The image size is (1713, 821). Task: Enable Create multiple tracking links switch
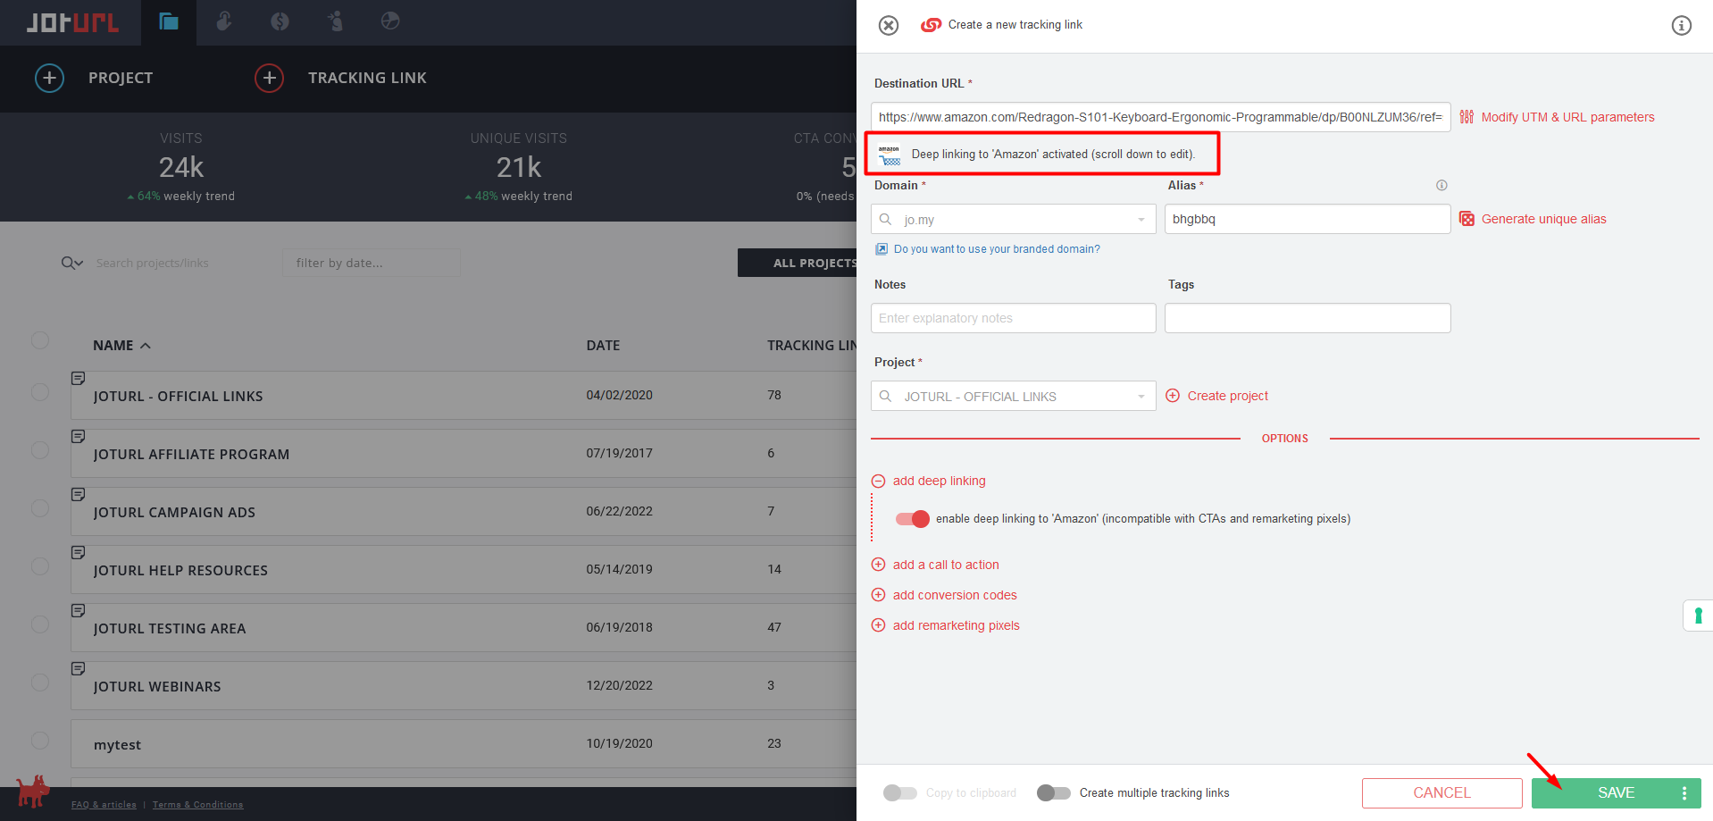[x=1053, y=793]
